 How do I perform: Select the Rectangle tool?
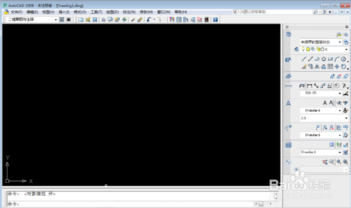[330, 59]
